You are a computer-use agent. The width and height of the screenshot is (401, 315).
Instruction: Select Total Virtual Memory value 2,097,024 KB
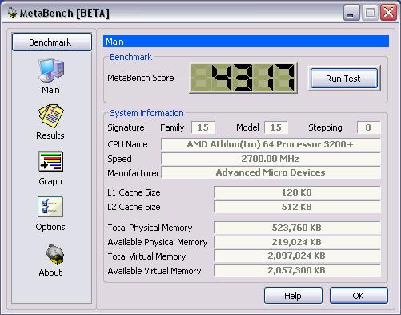click(297, 256)
